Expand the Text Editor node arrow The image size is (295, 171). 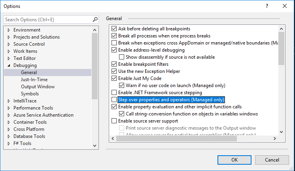9,58
